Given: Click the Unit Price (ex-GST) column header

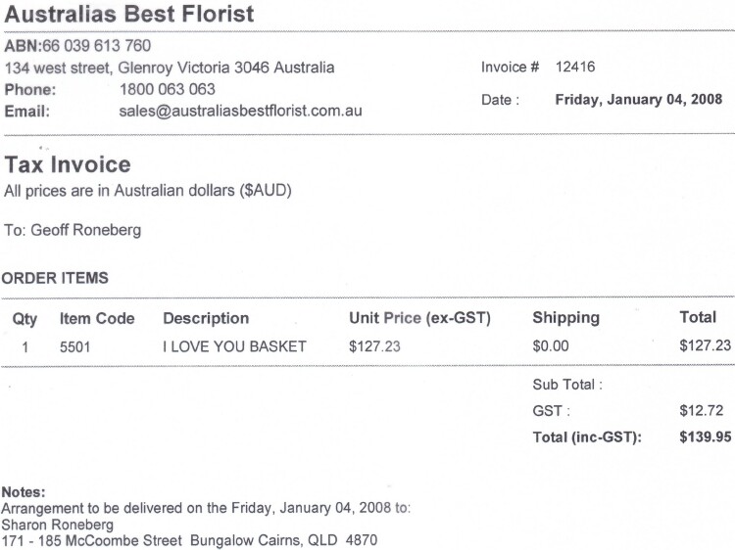Looking at the screenshot, I should 419,318.
